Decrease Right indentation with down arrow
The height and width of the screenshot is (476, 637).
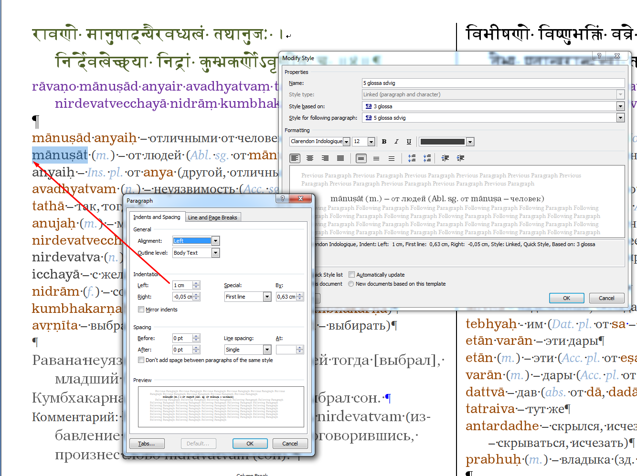(x=196, y=299)
